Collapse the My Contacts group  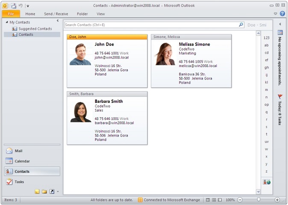7,22
